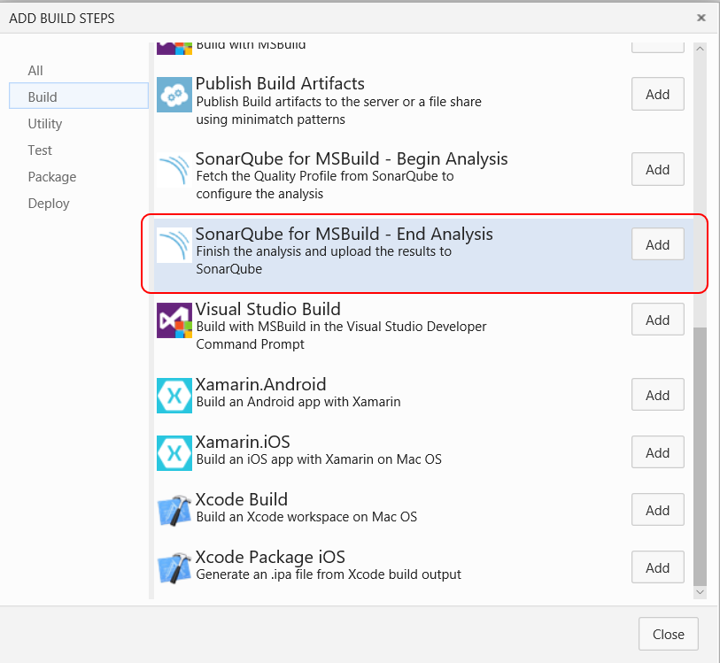
Task: Switch to the Test category
Action: (x=40, y=150)
